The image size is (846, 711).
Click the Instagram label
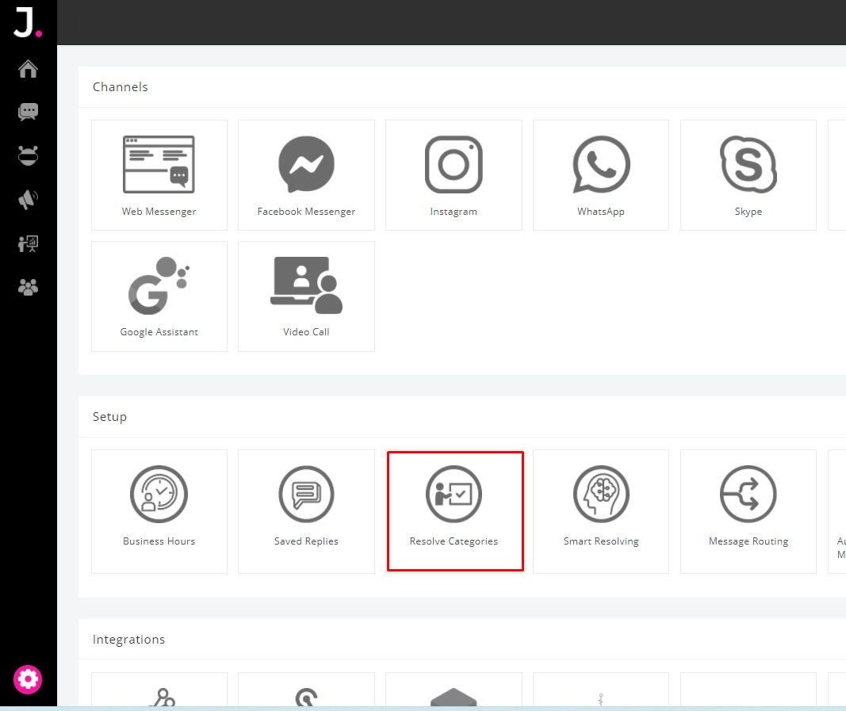pos(454,212)
